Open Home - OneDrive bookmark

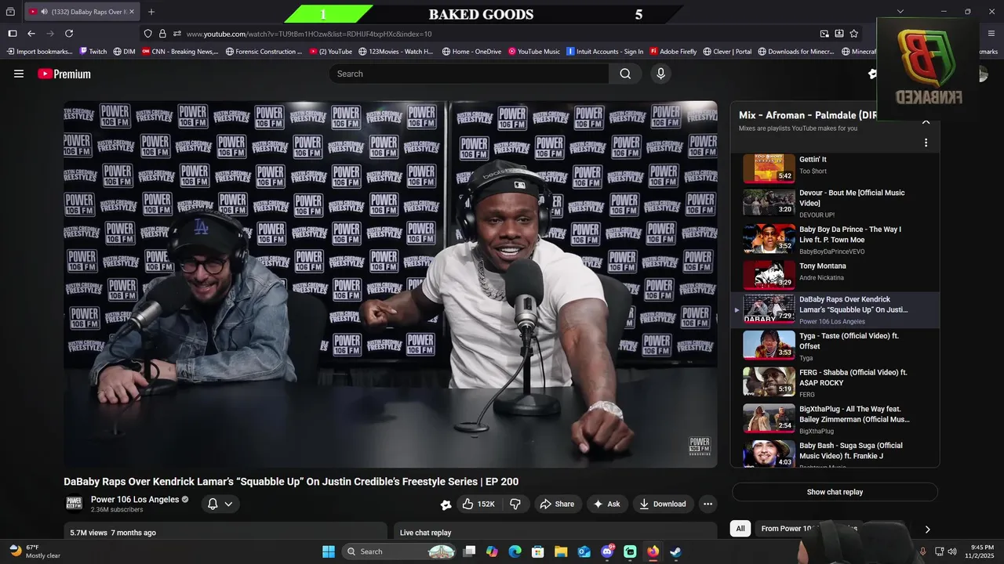point(471,52)
